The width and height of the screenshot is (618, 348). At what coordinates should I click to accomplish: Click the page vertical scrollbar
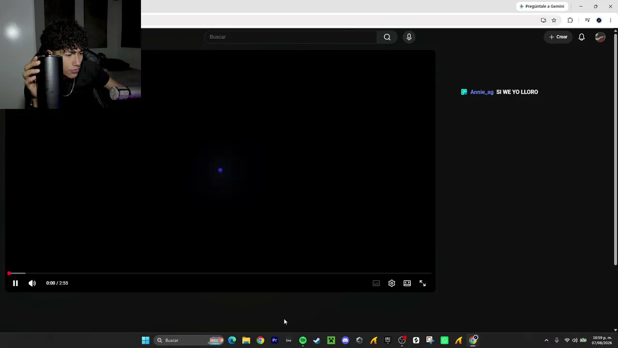point(615,150)
